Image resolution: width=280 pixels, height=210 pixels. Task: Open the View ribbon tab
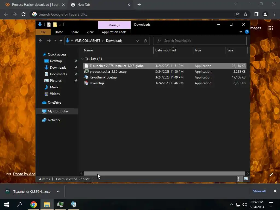coord(90,32)
